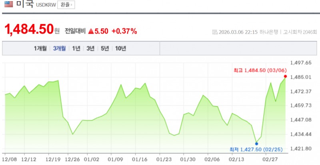Switch chart to 1년 period
320x165 pixels.
tap(76, 49)
